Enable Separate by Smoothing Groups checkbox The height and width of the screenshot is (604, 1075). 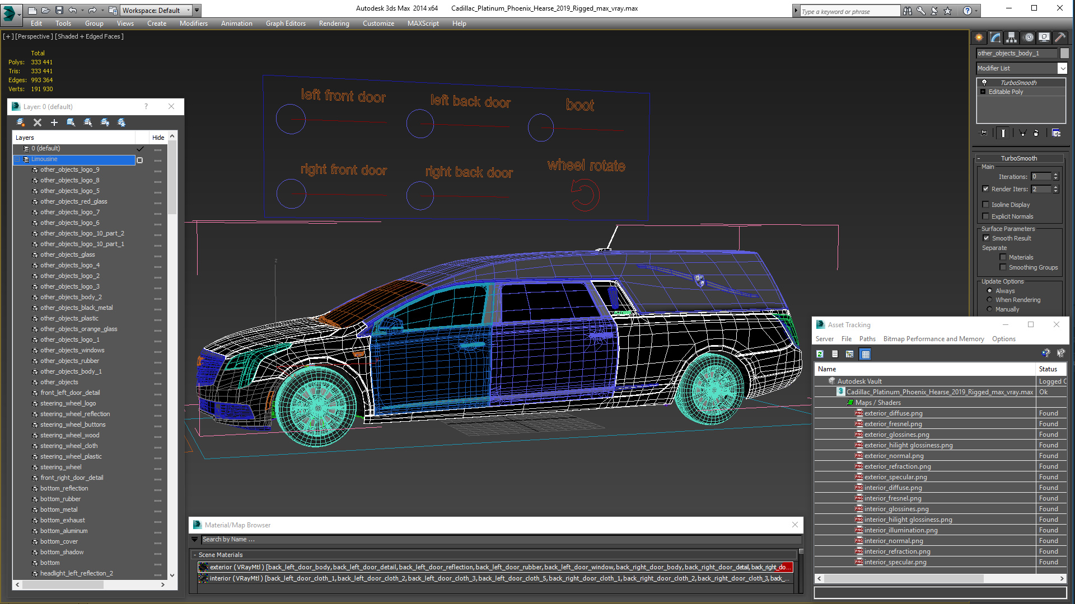pyautogui.click(x=1003, y=267)
